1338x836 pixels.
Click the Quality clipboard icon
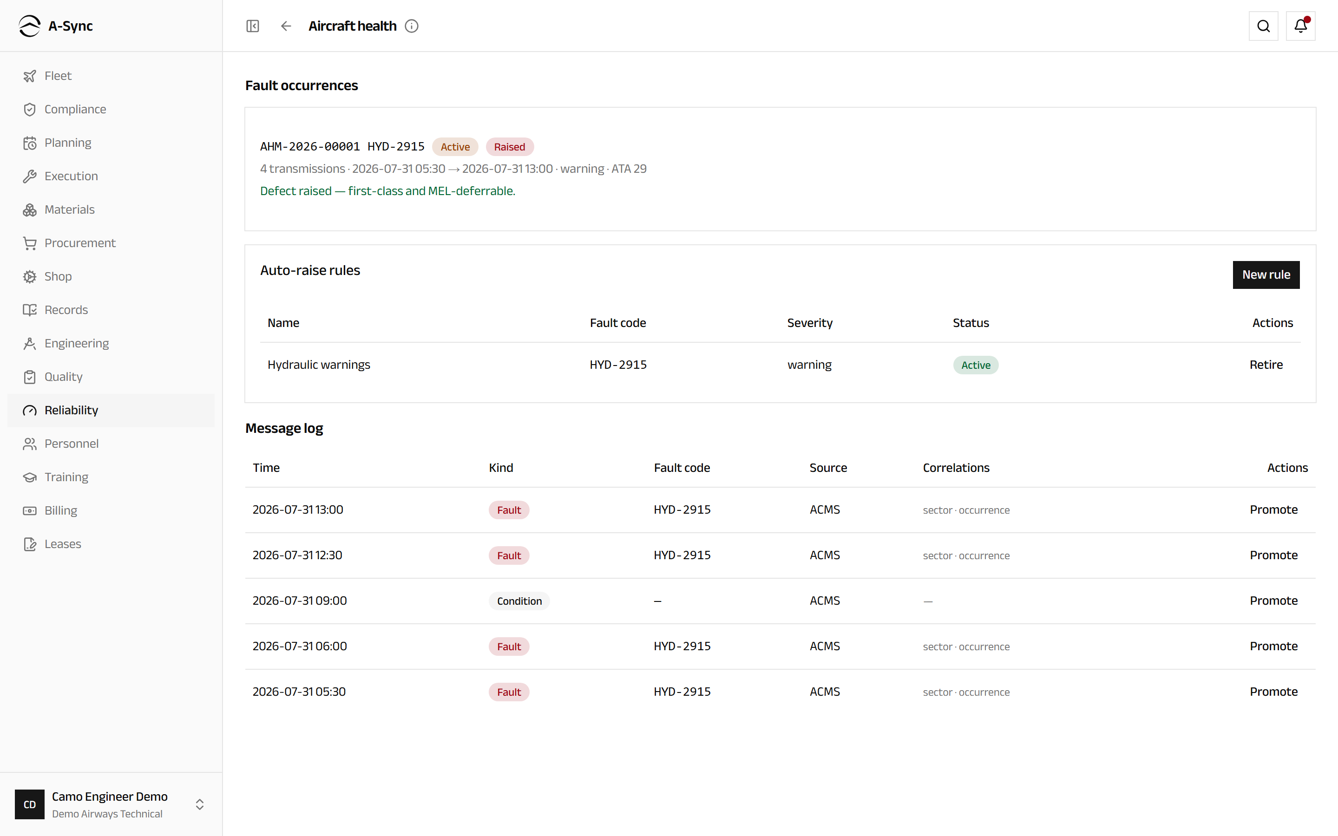pos(30,377)
